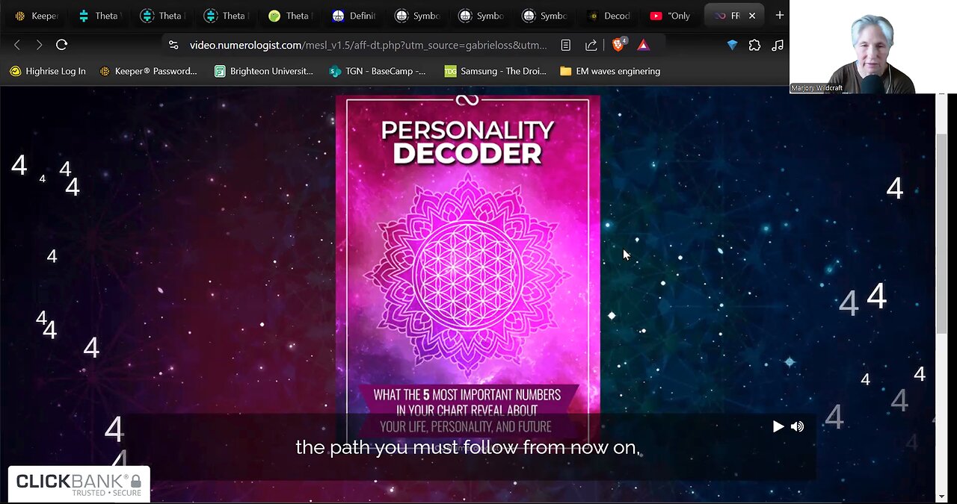Reload the page with the refresh icon
Image resolution: width=957 pixels, height=504 pixels.
pyautogui.click(x=62, y=45)
